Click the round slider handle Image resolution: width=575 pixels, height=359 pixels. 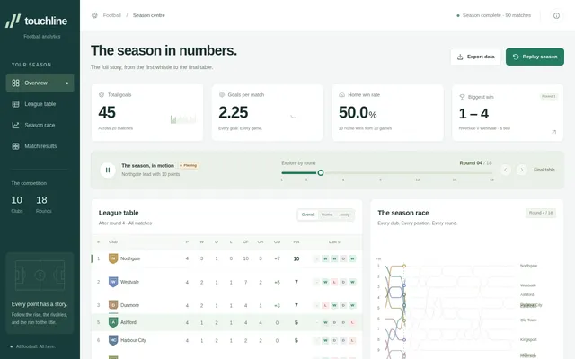[x=321, y=172]
